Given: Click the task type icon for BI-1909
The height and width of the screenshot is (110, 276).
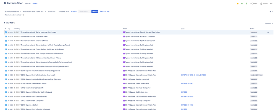Looking at the screenshot, I should tap(6, 71).
